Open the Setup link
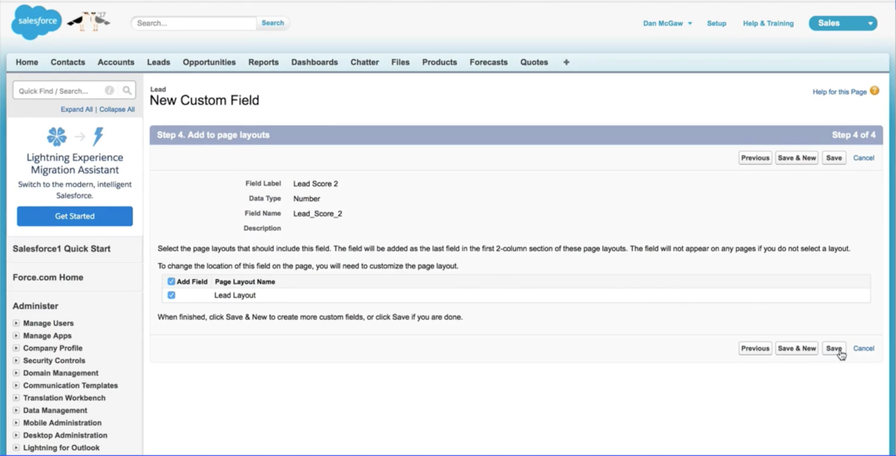The image size is (896, 456). [x=717, y=24]
